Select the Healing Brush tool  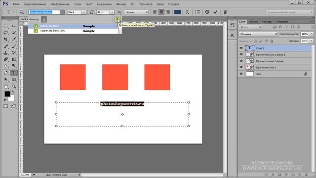5,46
